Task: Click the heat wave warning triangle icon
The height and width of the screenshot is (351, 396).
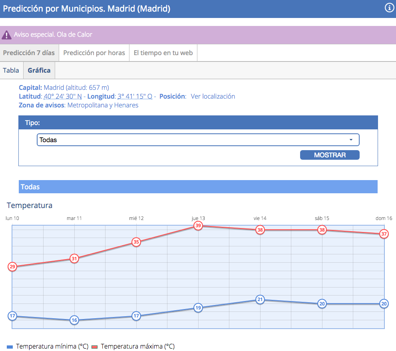Action: (6, 35)
